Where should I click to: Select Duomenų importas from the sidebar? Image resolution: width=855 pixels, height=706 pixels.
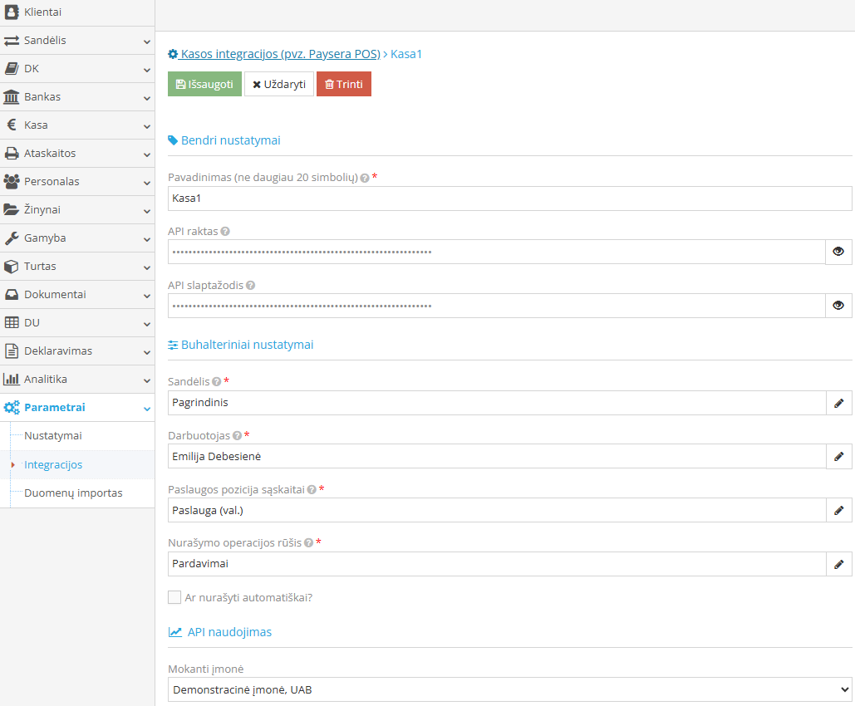[73, 493]
